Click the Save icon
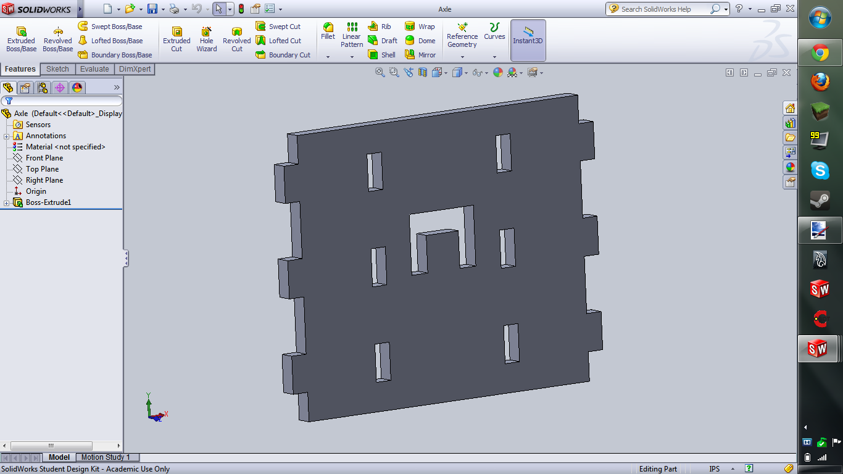This screenshot has width=843, height=474. coord(152,9)
